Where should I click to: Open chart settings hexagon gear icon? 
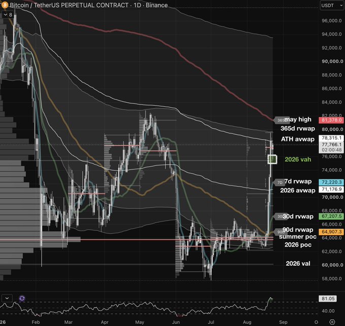coord(332,322)
